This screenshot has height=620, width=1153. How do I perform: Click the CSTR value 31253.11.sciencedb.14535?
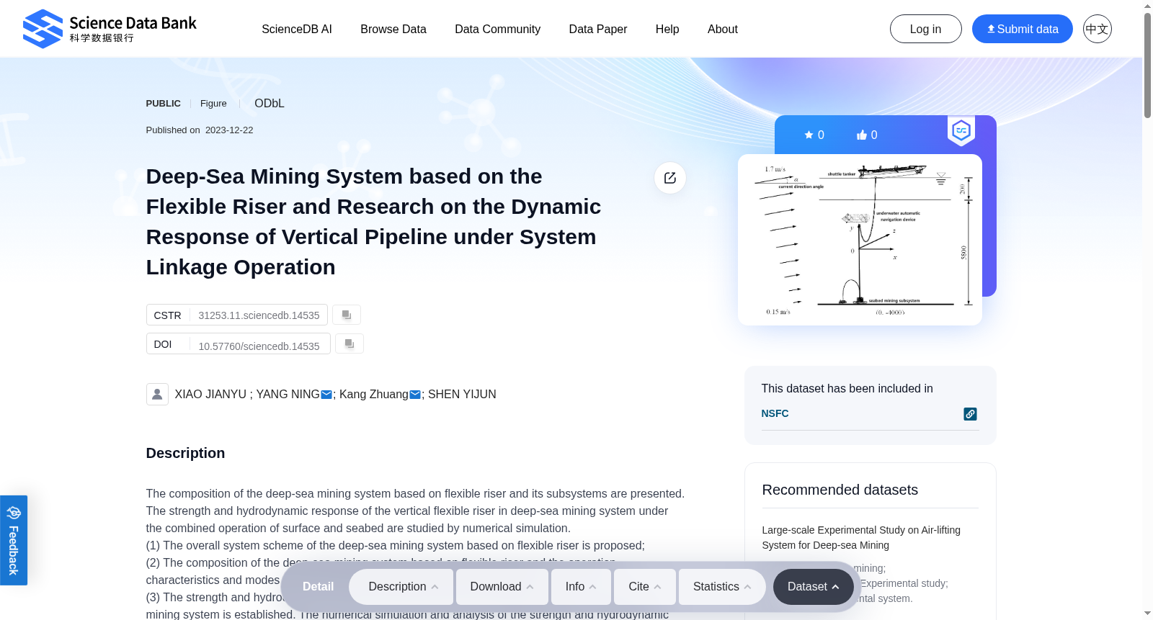point(259,315)
